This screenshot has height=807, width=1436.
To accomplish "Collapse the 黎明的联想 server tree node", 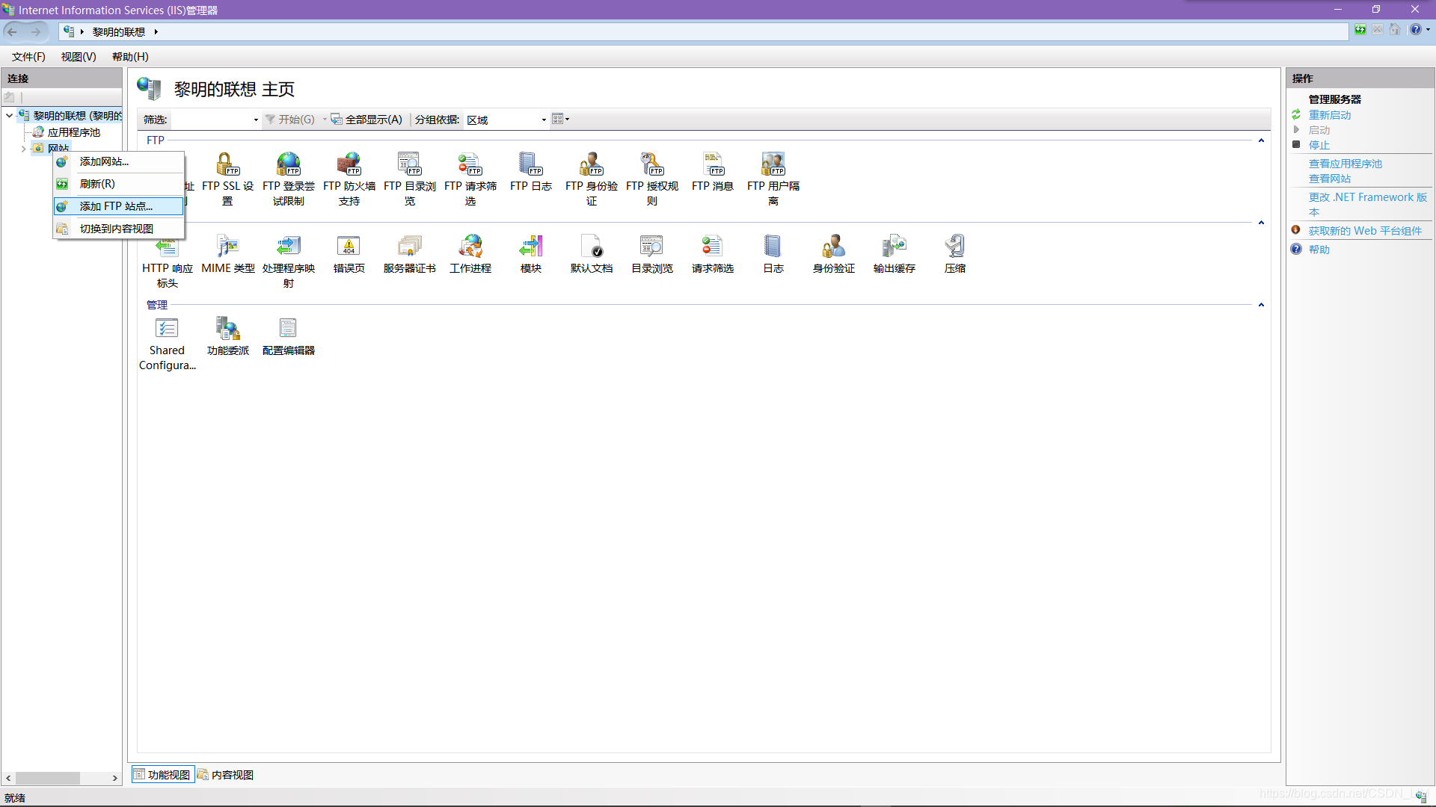I will 9,116.
